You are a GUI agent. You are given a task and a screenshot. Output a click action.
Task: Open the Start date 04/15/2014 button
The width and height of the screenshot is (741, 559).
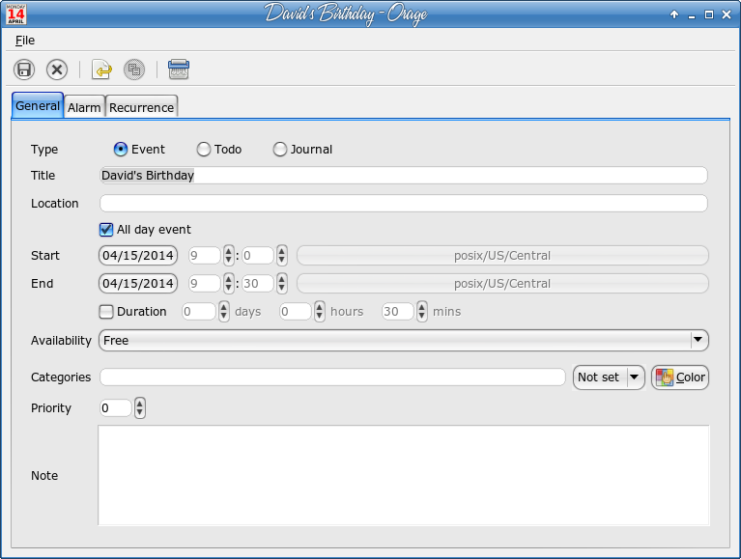pos(138,256)
